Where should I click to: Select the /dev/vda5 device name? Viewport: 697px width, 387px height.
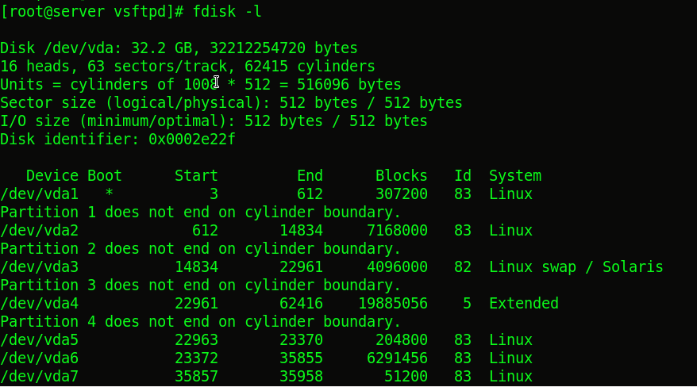click(x=39, y=340)
